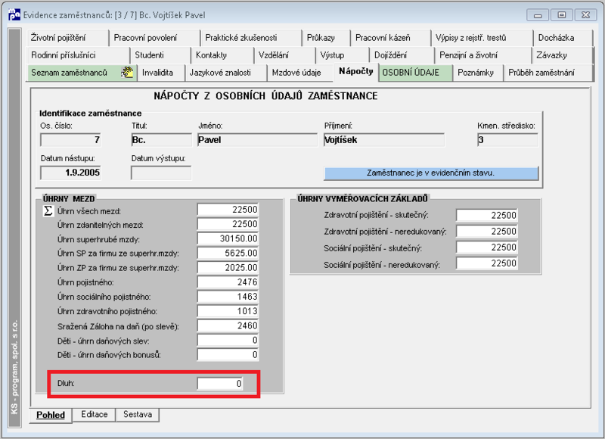Open the Mzdové údaje tab
The height and width of the screenshot is (439, 605).
pos(296,73)
